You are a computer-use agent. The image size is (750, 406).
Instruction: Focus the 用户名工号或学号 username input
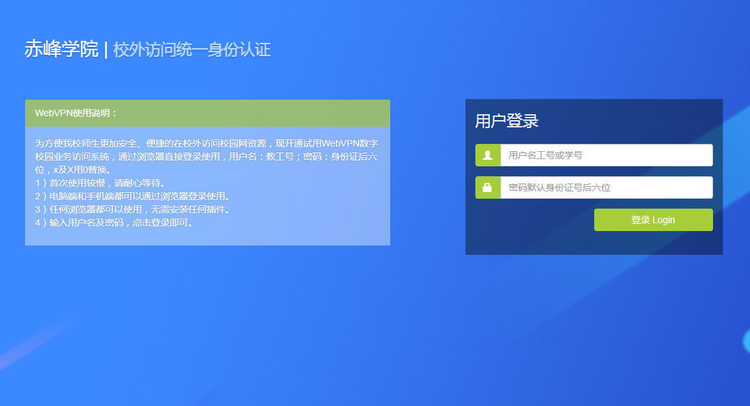[607, 155]
